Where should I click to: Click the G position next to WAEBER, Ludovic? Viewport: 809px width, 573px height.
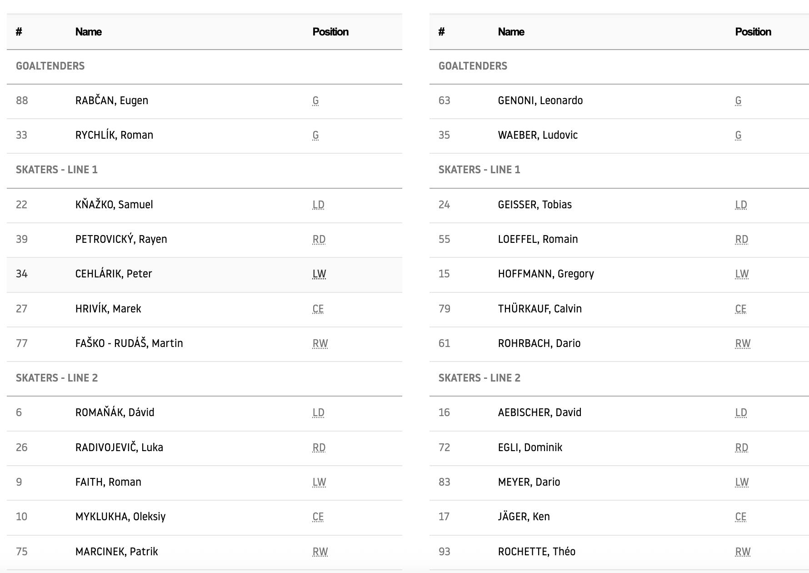738,135
